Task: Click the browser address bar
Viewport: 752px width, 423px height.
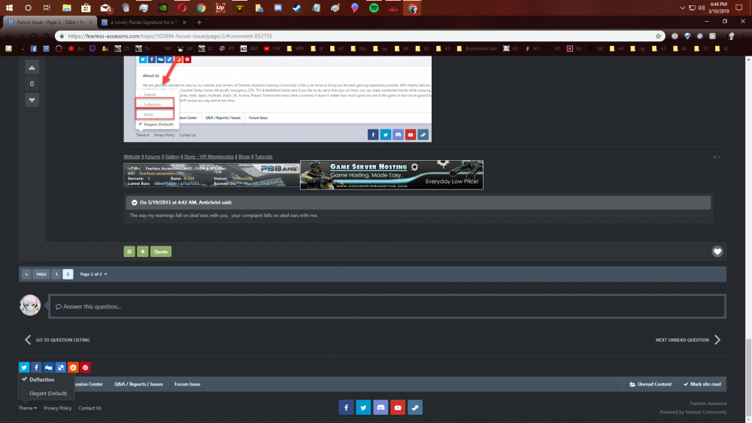Action: [359, 36]
